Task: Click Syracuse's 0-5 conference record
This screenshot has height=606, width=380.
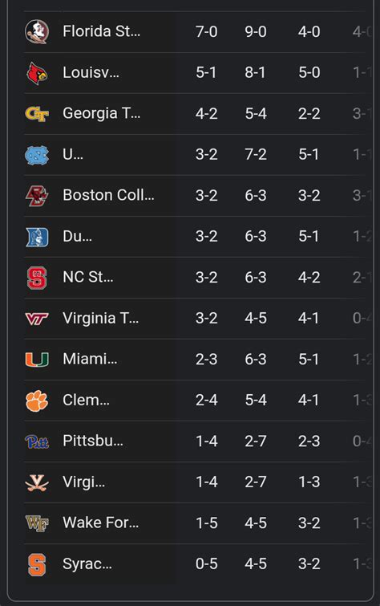Action: (x=206, y=564)
